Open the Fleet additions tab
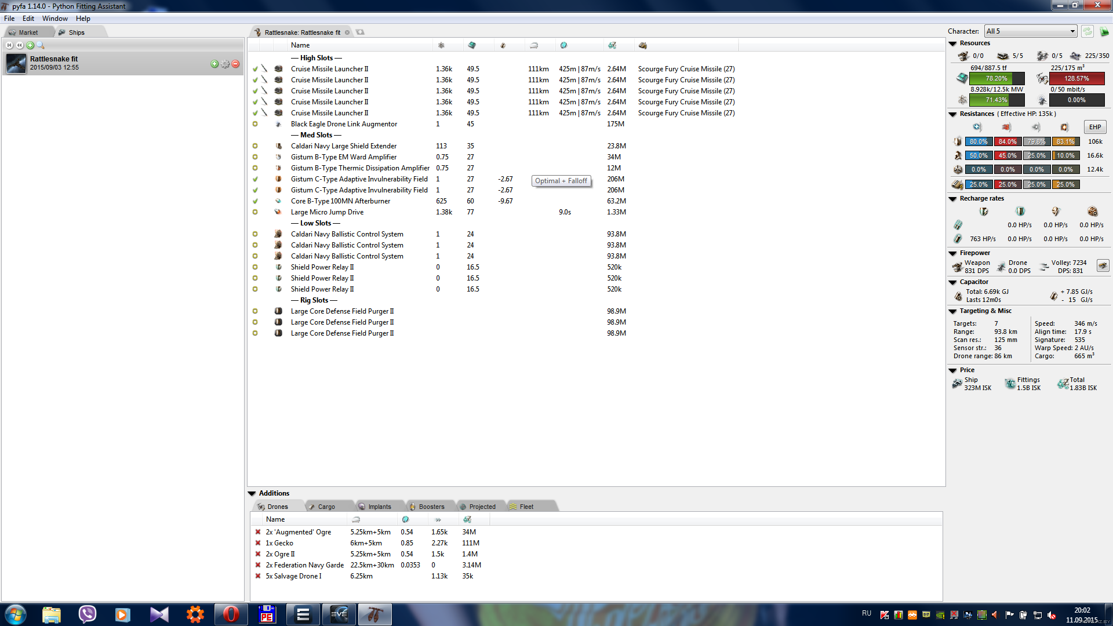1113x626 pixels. click(x=526, y=507)
